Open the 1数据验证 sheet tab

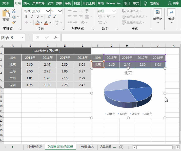coord(34,147)
